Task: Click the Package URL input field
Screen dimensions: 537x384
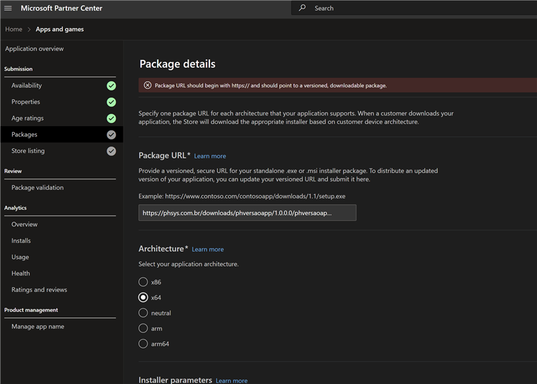Action: coord(247,213)
